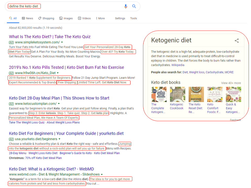The image size is (251, 188).
Task: Click the 'Keto diet books' heading
Action: tap(166, 82)
